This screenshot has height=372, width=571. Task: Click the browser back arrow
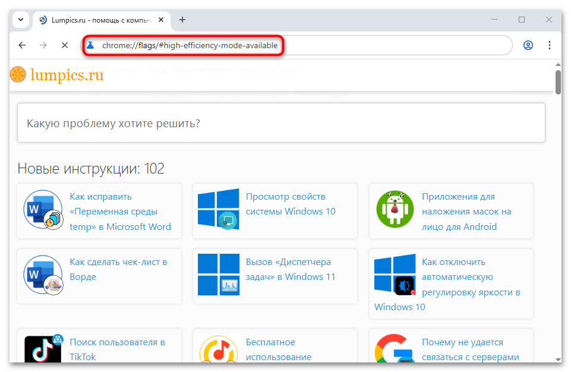click(22, 45)
